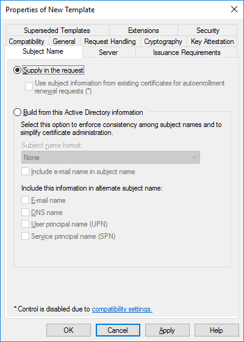Switch to the Superseded Templates tab
This screenshot has height=342, width=244.
pyautogui.click(x=57, y=31)
